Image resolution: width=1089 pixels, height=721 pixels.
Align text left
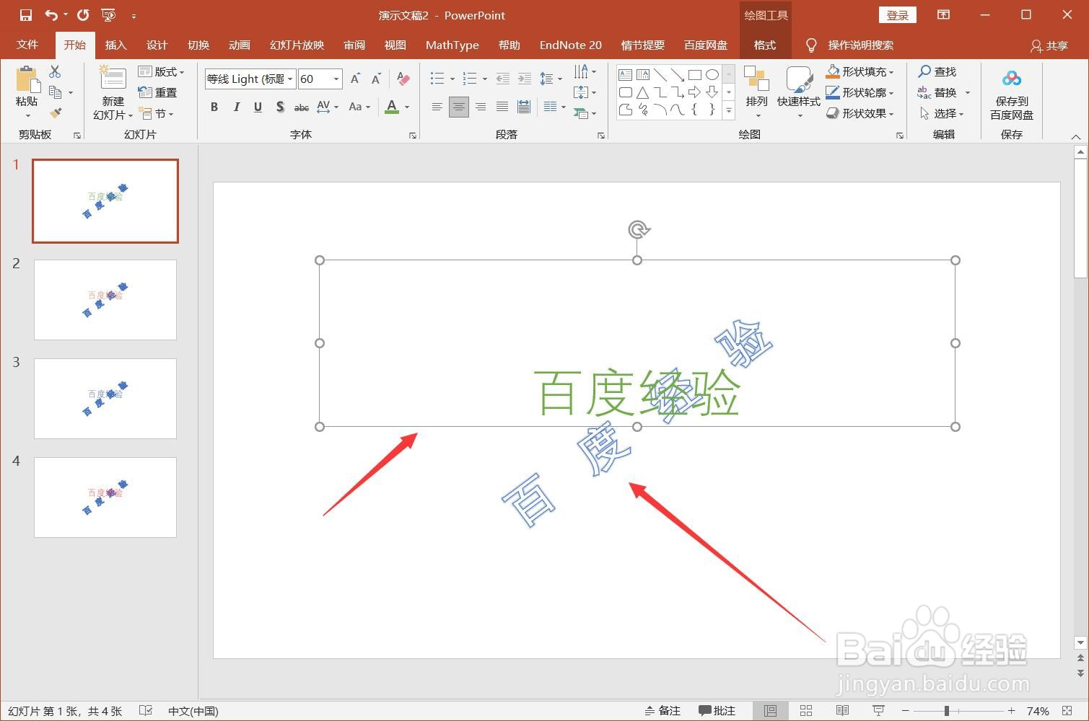tap(437, 107)
